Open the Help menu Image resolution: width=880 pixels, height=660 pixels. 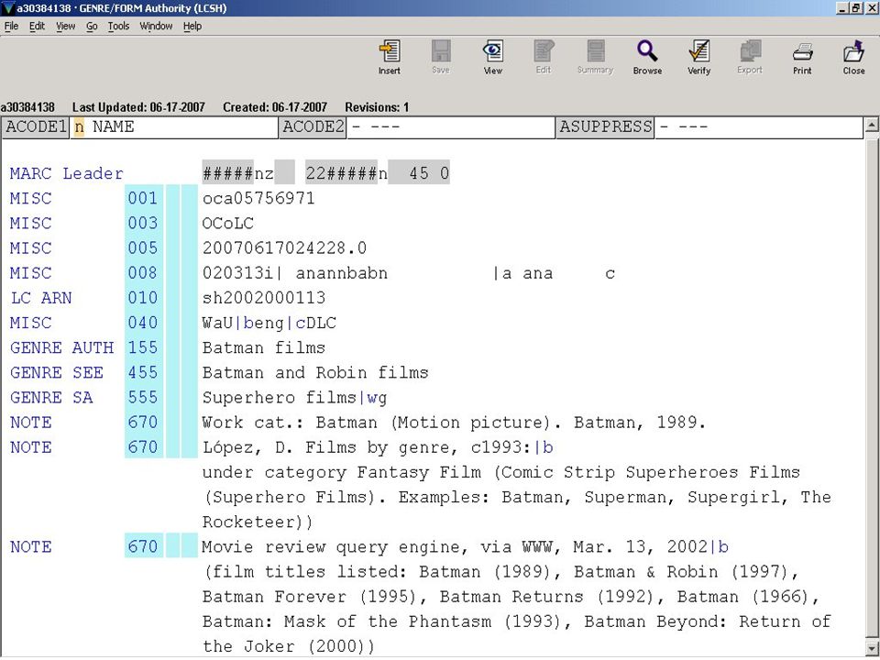[192, 26]
